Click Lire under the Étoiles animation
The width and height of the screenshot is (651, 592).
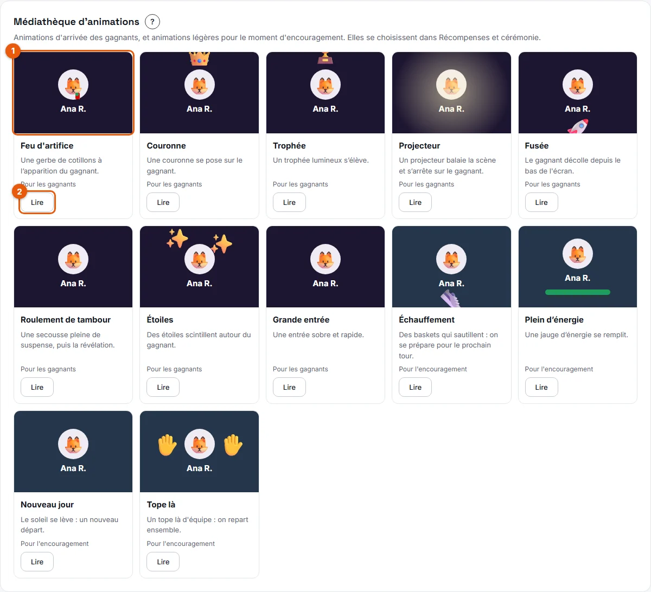pyautogui.click(x=163, y=387)
